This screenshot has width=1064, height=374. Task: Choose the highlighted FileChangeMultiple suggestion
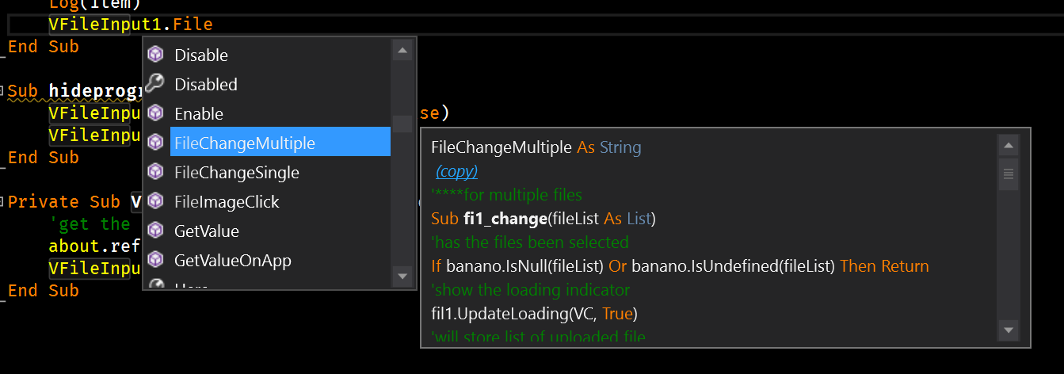[244, 143]
